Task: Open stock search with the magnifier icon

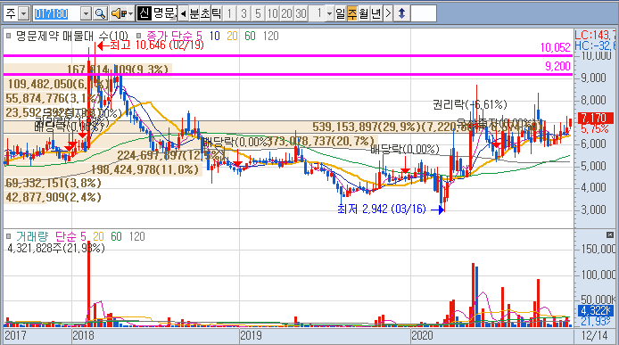Action: 101,13
